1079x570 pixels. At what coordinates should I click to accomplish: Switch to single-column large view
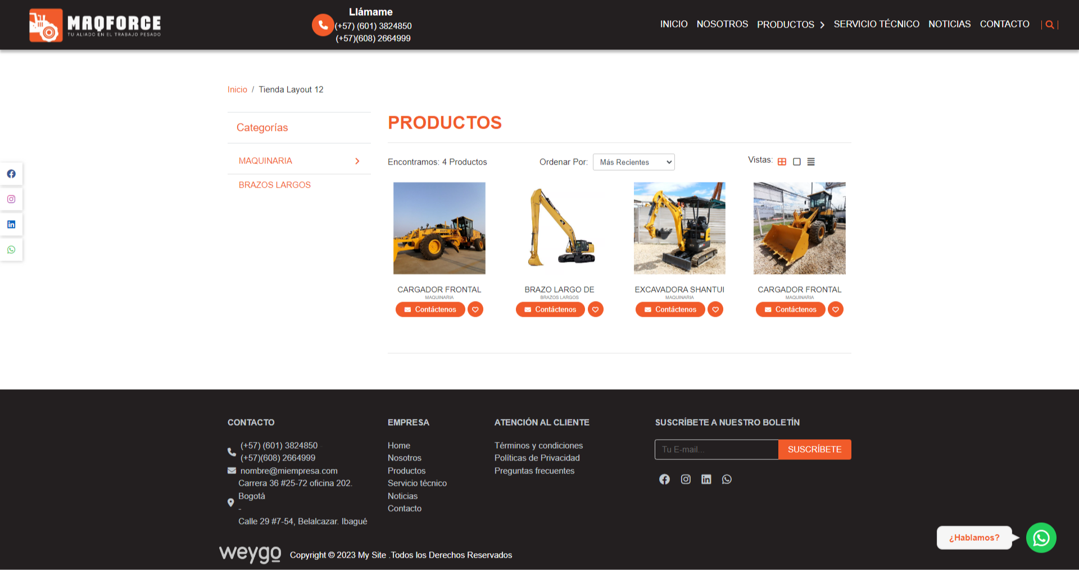click(x=796, y=162)
